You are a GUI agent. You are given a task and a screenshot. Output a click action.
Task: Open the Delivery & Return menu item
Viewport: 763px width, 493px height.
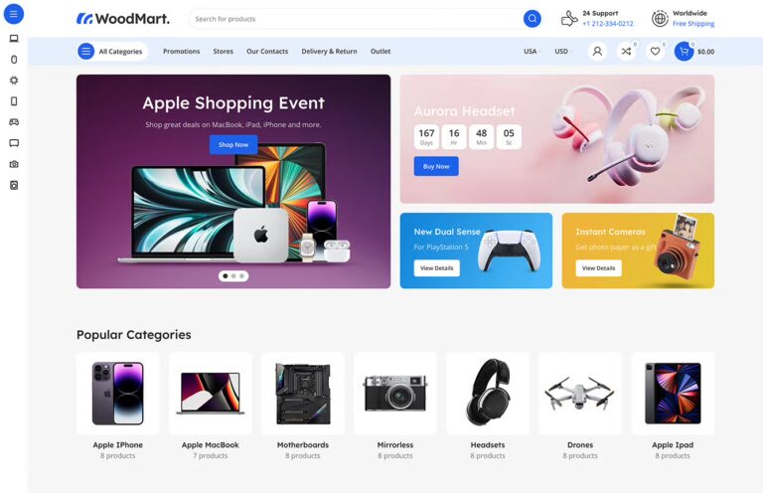coord(329,51)
